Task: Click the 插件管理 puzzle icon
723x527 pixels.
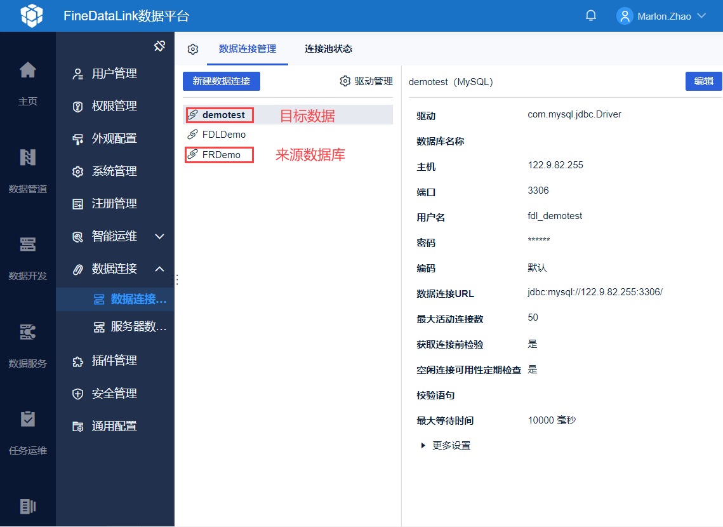Action: click(x=78, y=361)
